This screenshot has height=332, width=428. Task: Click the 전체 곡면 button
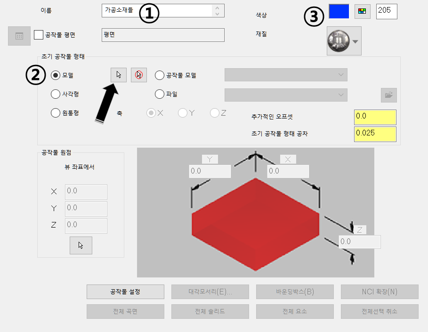click(125, 311)
